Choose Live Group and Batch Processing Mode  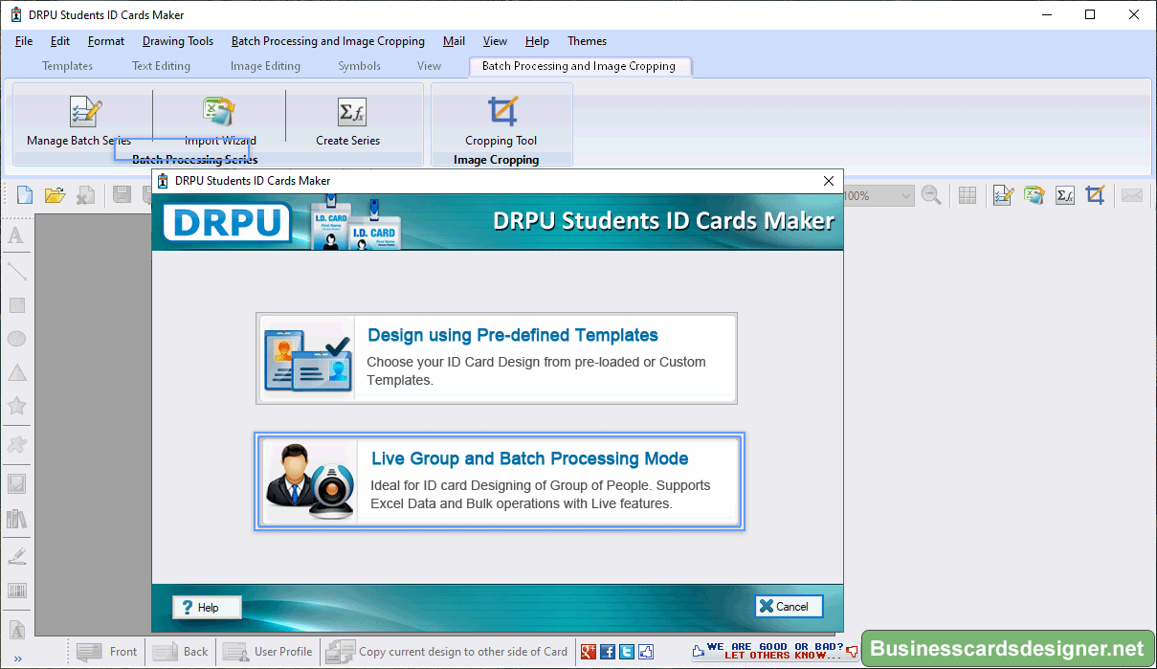[x=500, y=481]
